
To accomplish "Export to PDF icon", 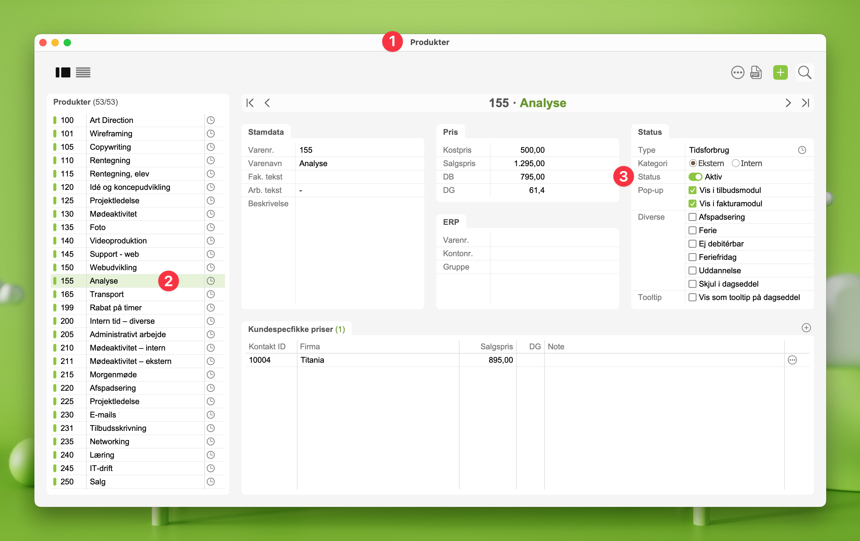I will click(x=756, y=72).
